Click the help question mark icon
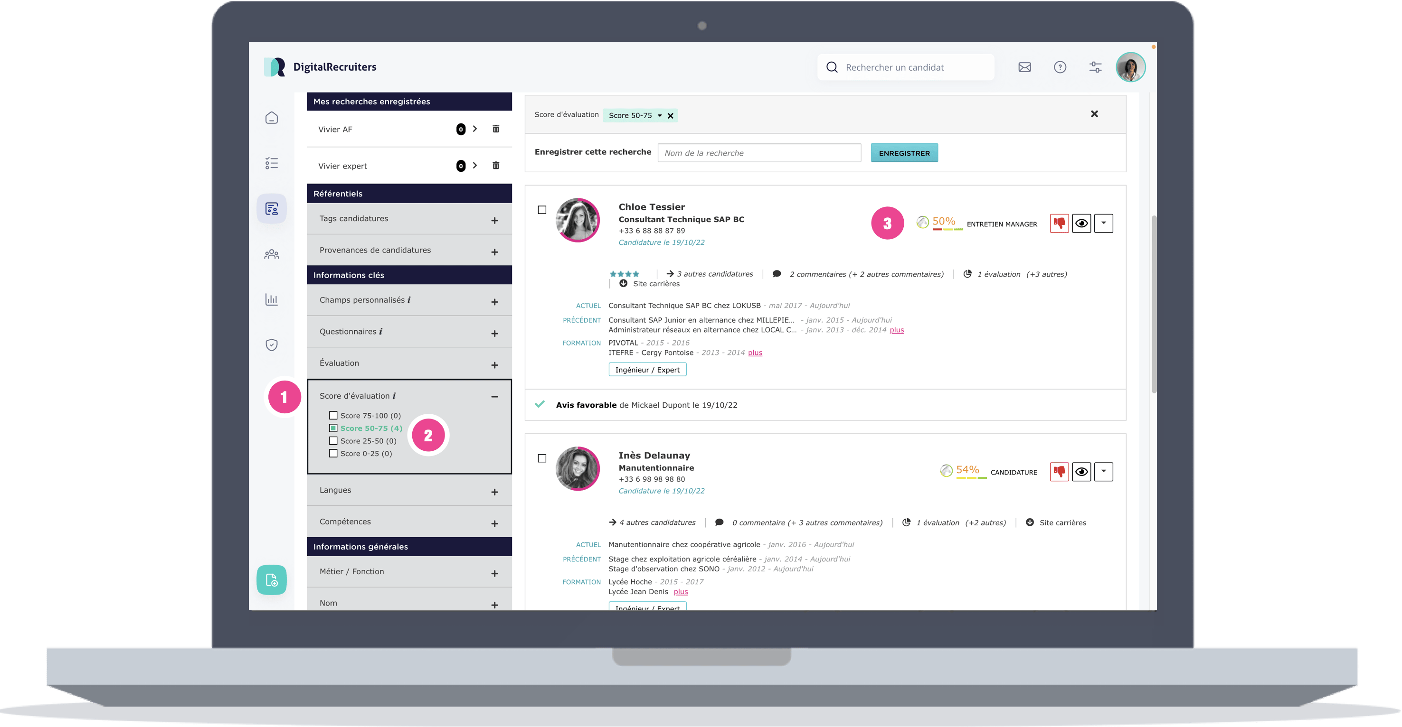The width and height of the screenshot is (1402, 727). click(1060, 67)
